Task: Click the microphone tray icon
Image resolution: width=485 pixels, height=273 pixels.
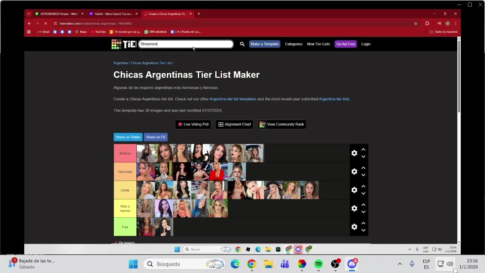Action: point(412,264)
